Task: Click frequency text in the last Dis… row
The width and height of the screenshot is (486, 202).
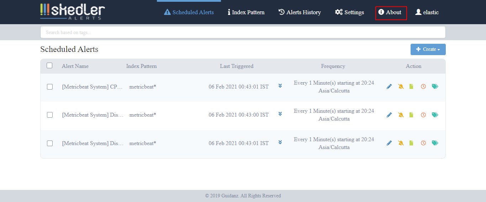Action: [334, 143]
